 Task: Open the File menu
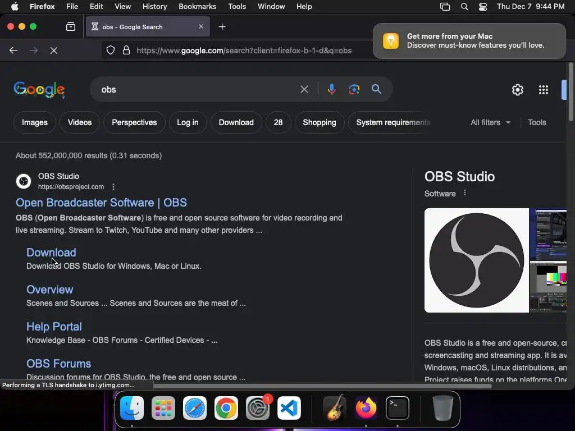[x=72, y=6]
